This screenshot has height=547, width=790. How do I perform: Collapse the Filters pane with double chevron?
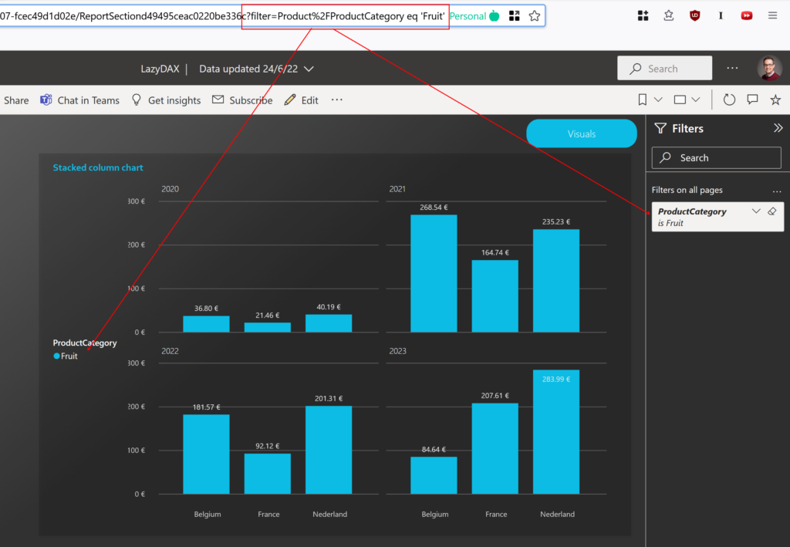click(778, 128)
